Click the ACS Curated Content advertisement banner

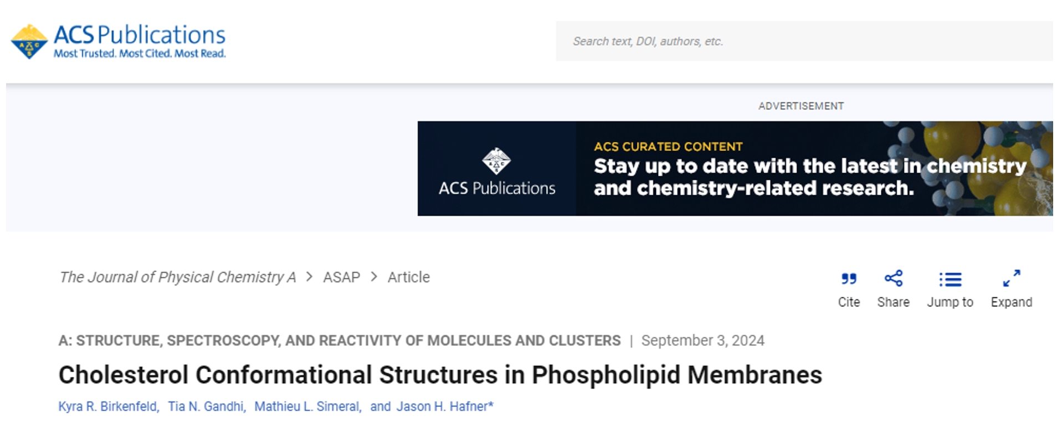pos(735,168)
